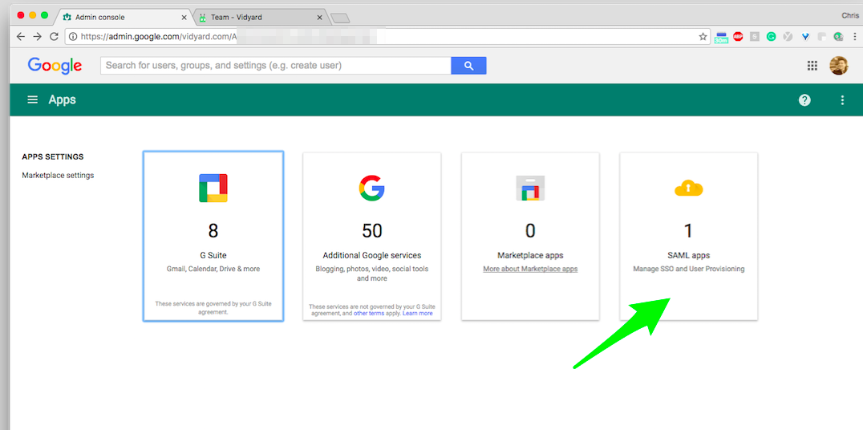Click the gray S extension icon
This screenshot has height=430, width=863.
(x=755, y=37)
